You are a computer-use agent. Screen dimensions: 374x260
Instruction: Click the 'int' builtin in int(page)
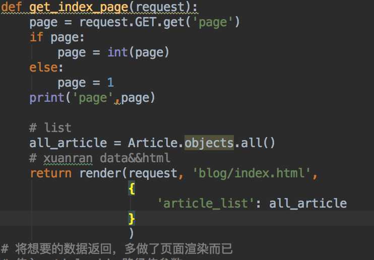[117, 52]
